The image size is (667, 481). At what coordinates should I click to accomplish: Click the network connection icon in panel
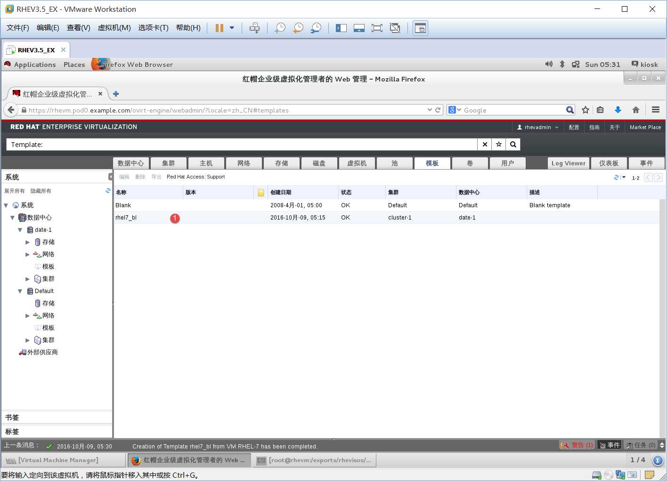coord(576,65)
